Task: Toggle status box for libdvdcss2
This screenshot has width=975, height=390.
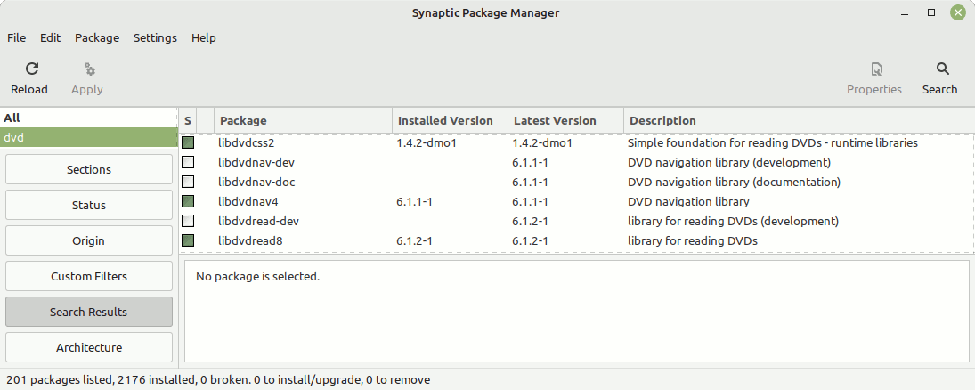Action: (x=188, y=143)
